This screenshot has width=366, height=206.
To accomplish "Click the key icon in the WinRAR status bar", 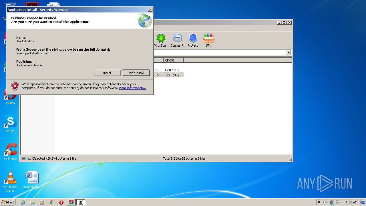I will coord(29,159).
